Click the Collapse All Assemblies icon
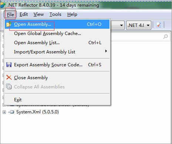 (x=9, y=87)
